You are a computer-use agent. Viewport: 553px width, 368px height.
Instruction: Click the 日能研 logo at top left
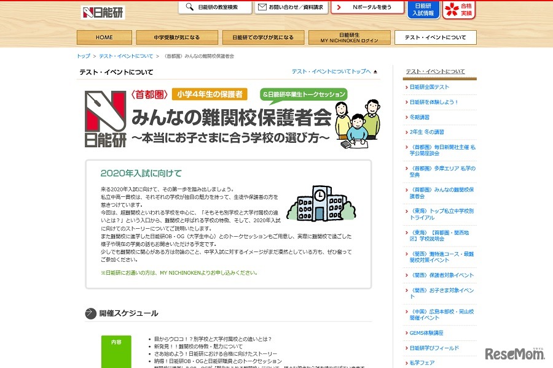(103, 12)
